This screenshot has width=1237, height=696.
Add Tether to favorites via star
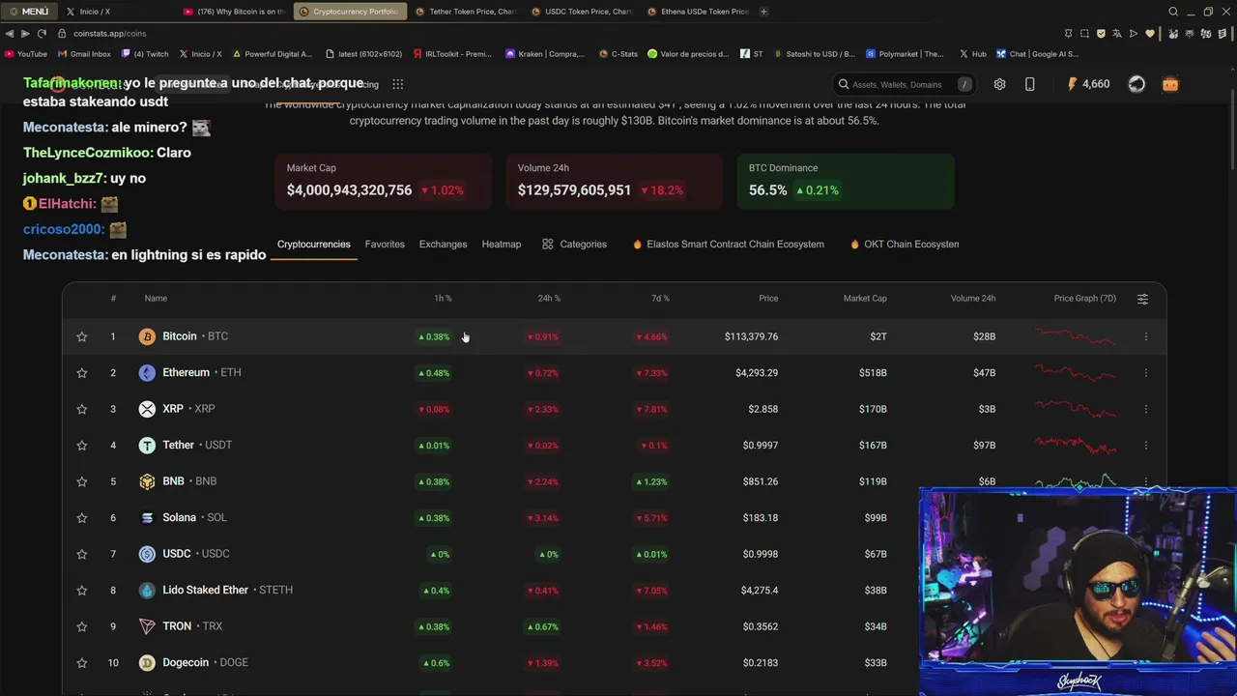pos(82,446)
